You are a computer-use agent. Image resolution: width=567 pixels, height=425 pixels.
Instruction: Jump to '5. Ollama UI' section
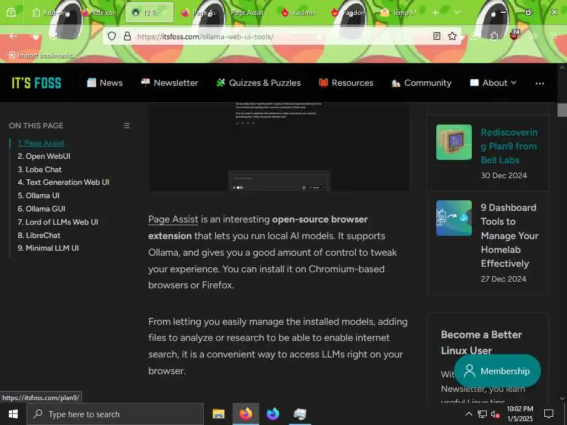(39, 195)
